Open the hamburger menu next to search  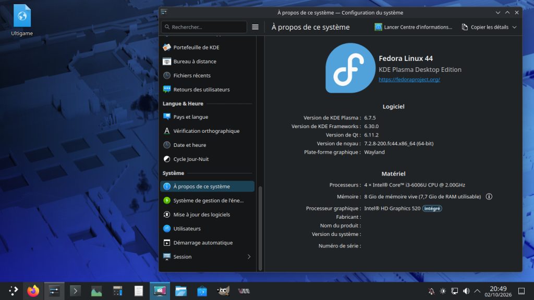pos(255,27)
